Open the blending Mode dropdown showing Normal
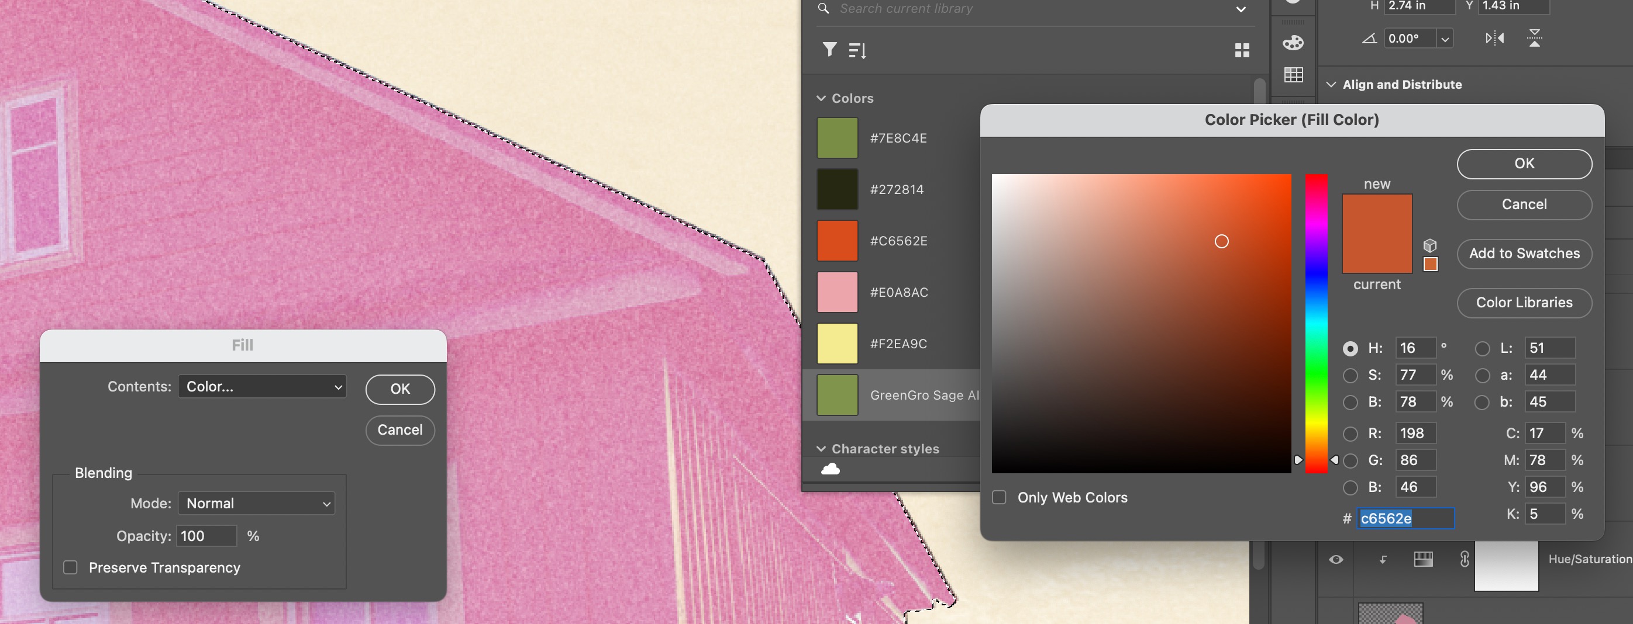This screenshot has width=1633, height=624. point(256,503)
